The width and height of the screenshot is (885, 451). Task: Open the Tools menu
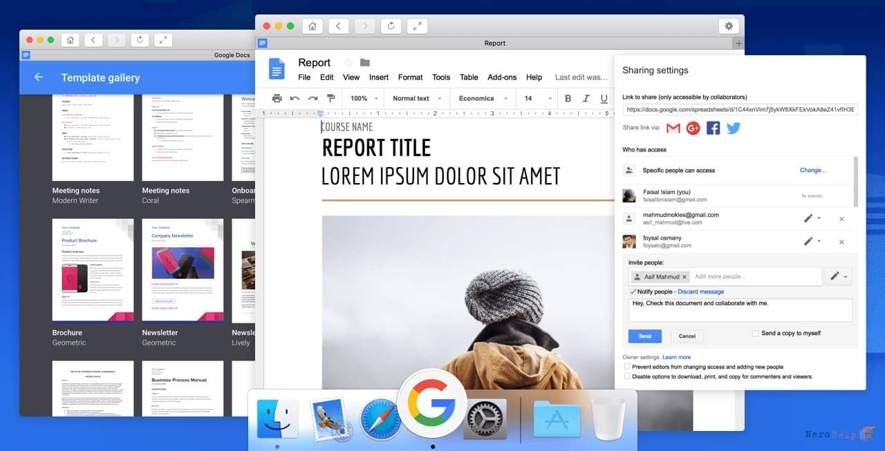point(441,77)
